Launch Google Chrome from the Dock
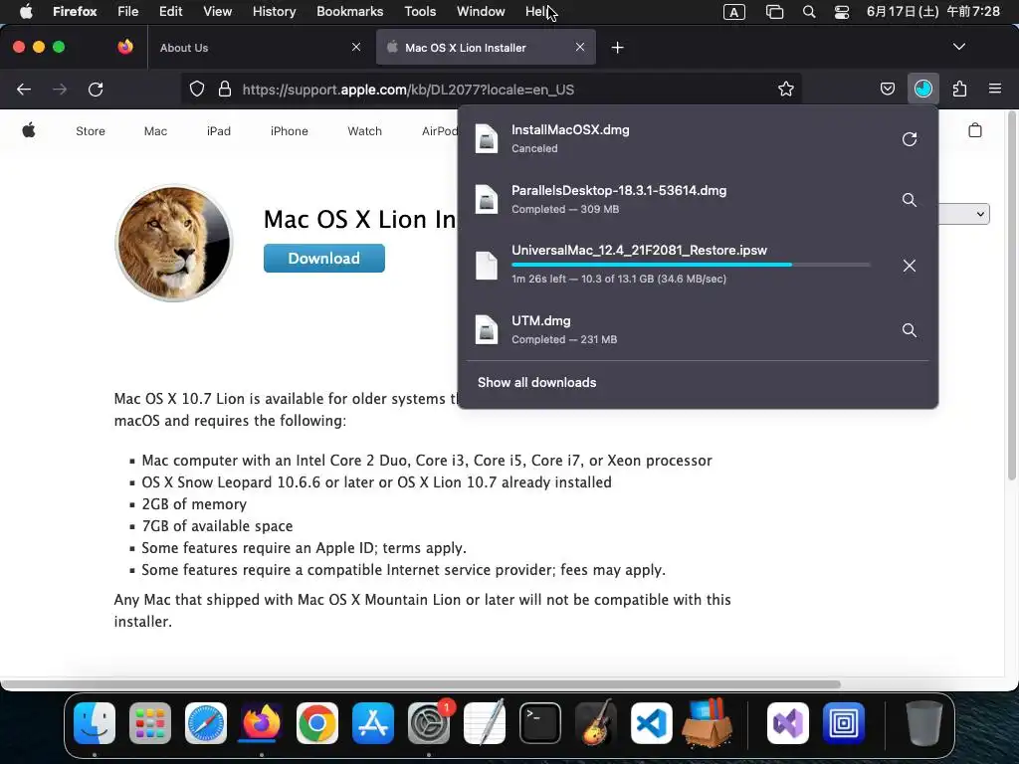This screenshot has width=1019, height=764. point(317,723)
